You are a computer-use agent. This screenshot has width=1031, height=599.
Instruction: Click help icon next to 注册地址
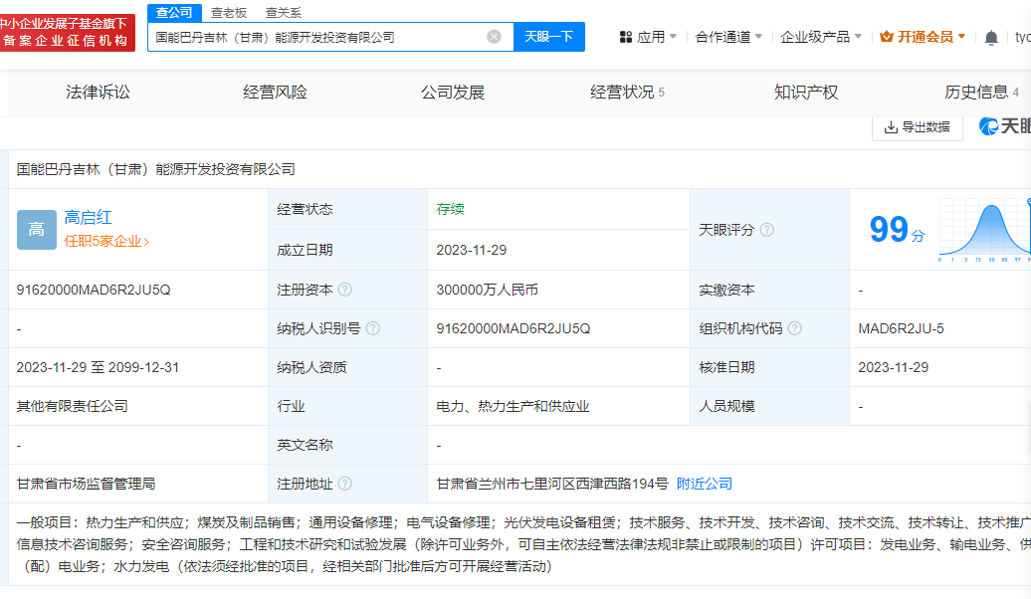[x=344, y=484]
